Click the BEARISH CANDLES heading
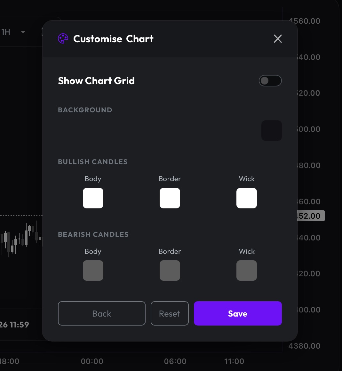342x371 pixels. tap(93, 235)
